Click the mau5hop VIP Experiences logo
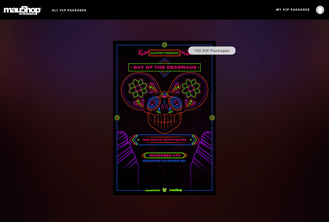Screen dimensions: 329x222 (x=22, y=10)
